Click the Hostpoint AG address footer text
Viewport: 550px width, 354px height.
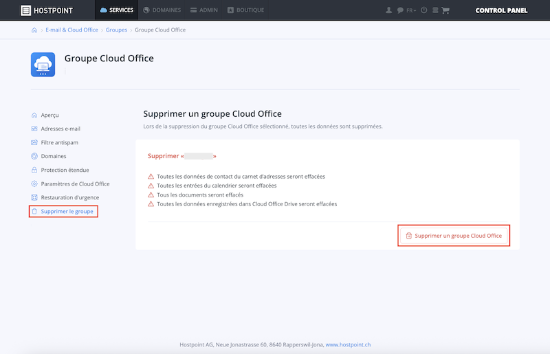click(252, 344)
